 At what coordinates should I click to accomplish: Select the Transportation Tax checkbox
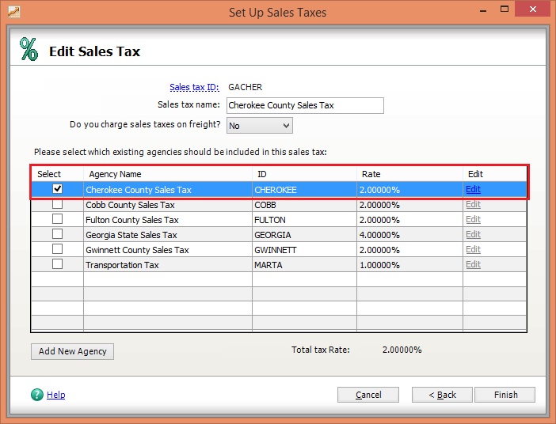(57, 265)
